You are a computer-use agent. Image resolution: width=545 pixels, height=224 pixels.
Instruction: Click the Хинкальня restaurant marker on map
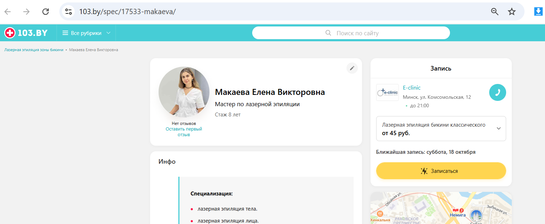click(380, 216)
